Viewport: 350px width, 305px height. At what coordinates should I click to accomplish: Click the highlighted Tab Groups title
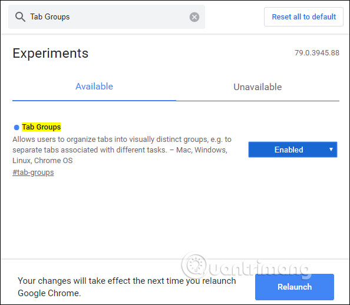click(x=41, y=127)
